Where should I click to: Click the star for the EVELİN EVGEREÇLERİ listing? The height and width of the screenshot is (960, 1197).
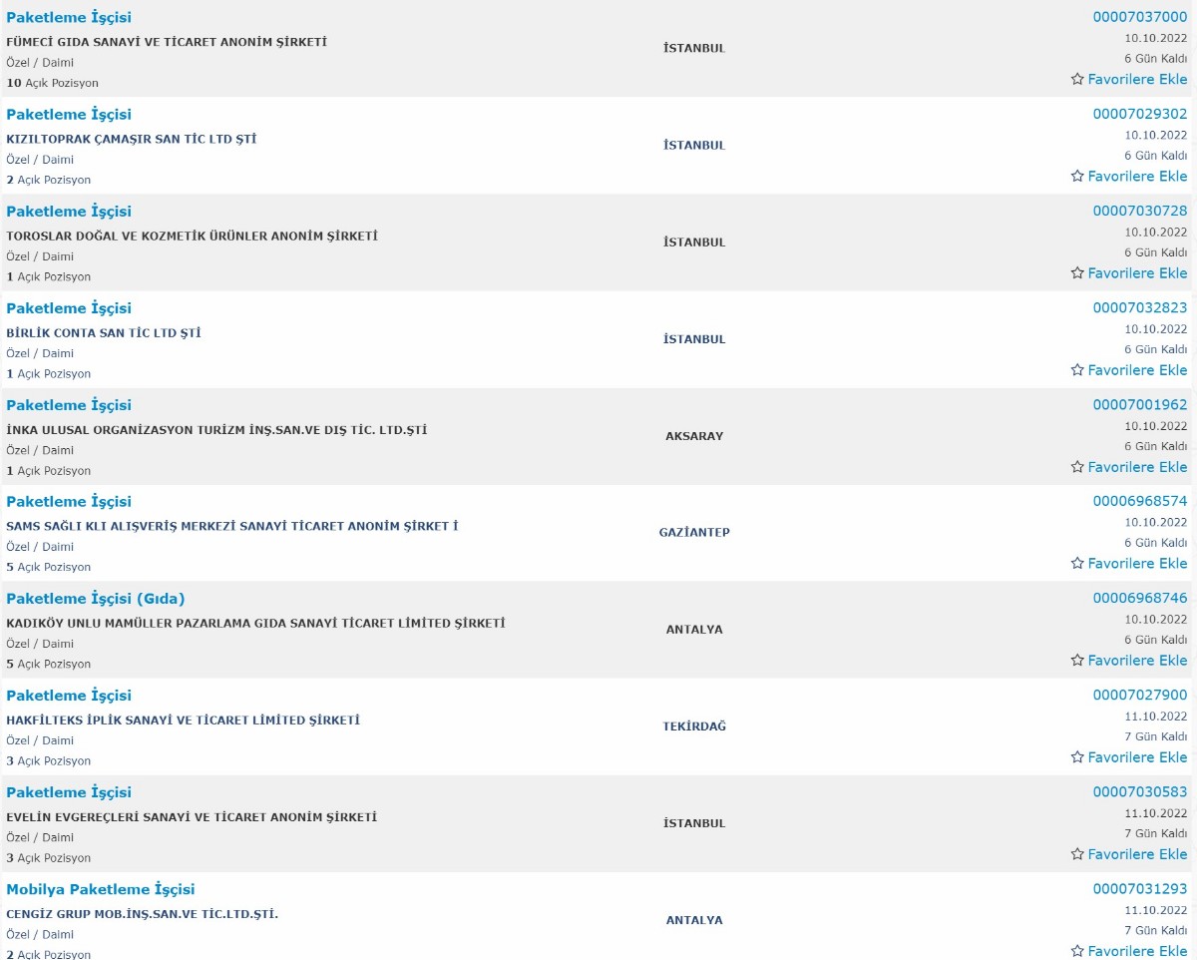[1077, 853]
